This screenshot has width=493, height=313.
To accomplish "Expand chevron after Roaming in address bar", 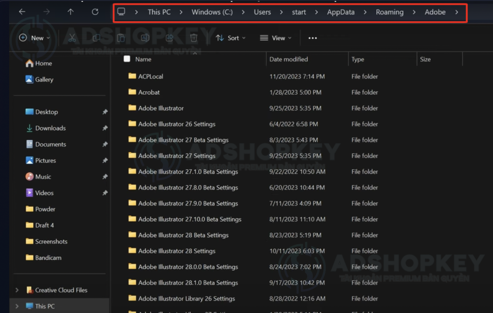I will pyautogui.click(x=414, y=12).
